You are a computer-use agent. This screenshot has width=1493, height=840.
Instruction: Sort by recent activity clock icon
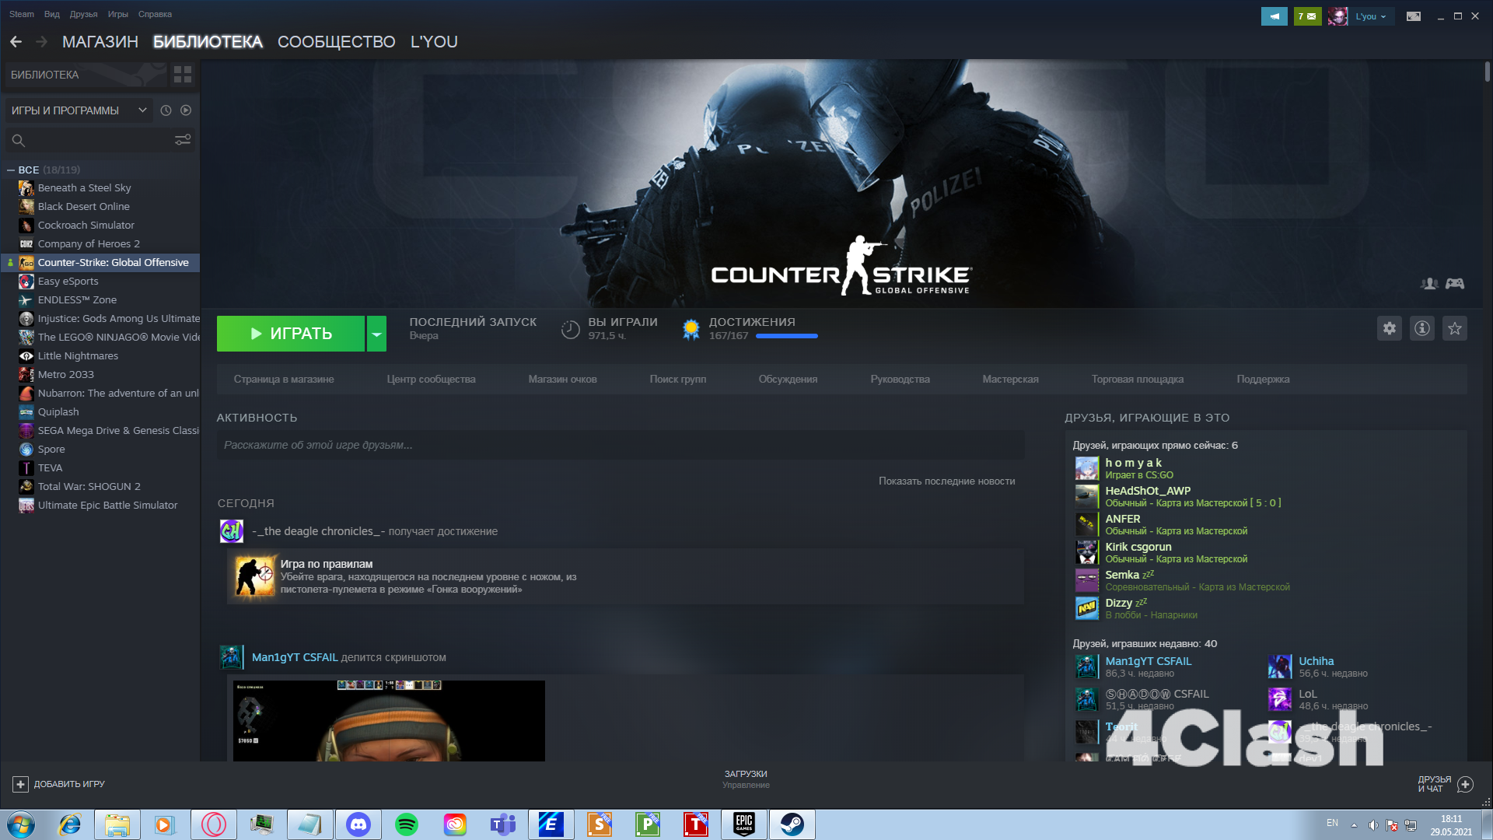[166, 110]
